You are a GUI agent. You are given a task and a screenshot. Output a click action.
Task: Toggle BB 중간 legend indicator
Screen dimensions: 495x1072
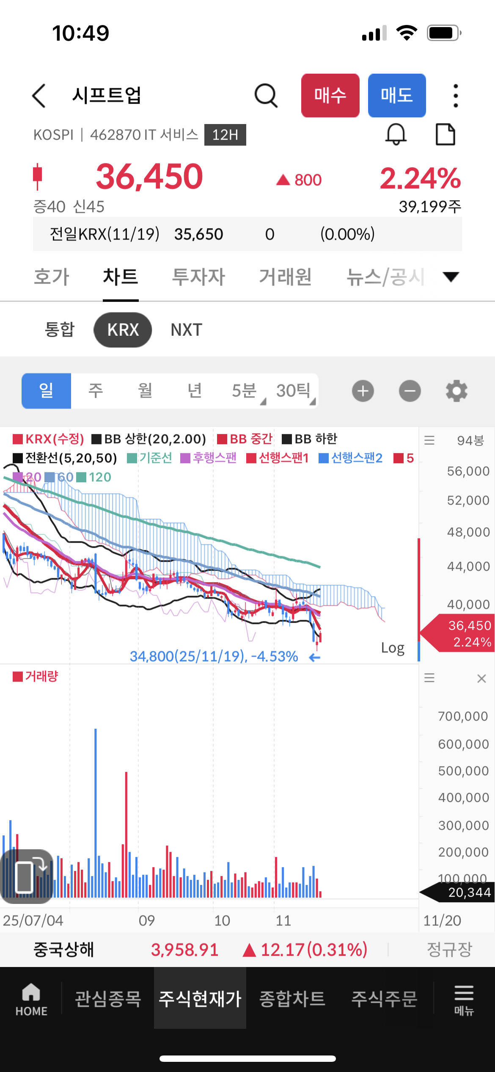click(245, 439)
